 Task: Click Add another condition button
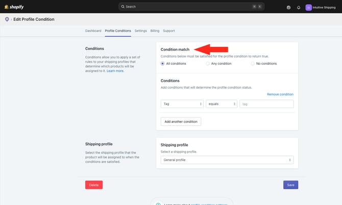(x=181, y=121)
